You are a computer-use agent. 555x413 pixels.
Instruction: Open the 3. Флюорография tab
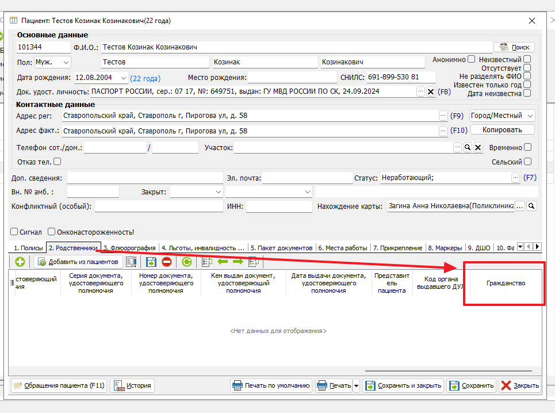tap(130, 248)
